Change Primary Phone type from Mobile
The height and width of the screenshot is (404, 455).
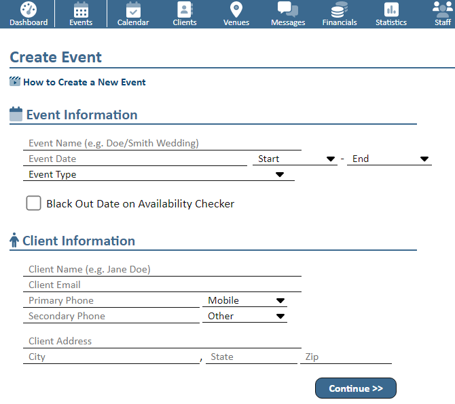(244, 301)
